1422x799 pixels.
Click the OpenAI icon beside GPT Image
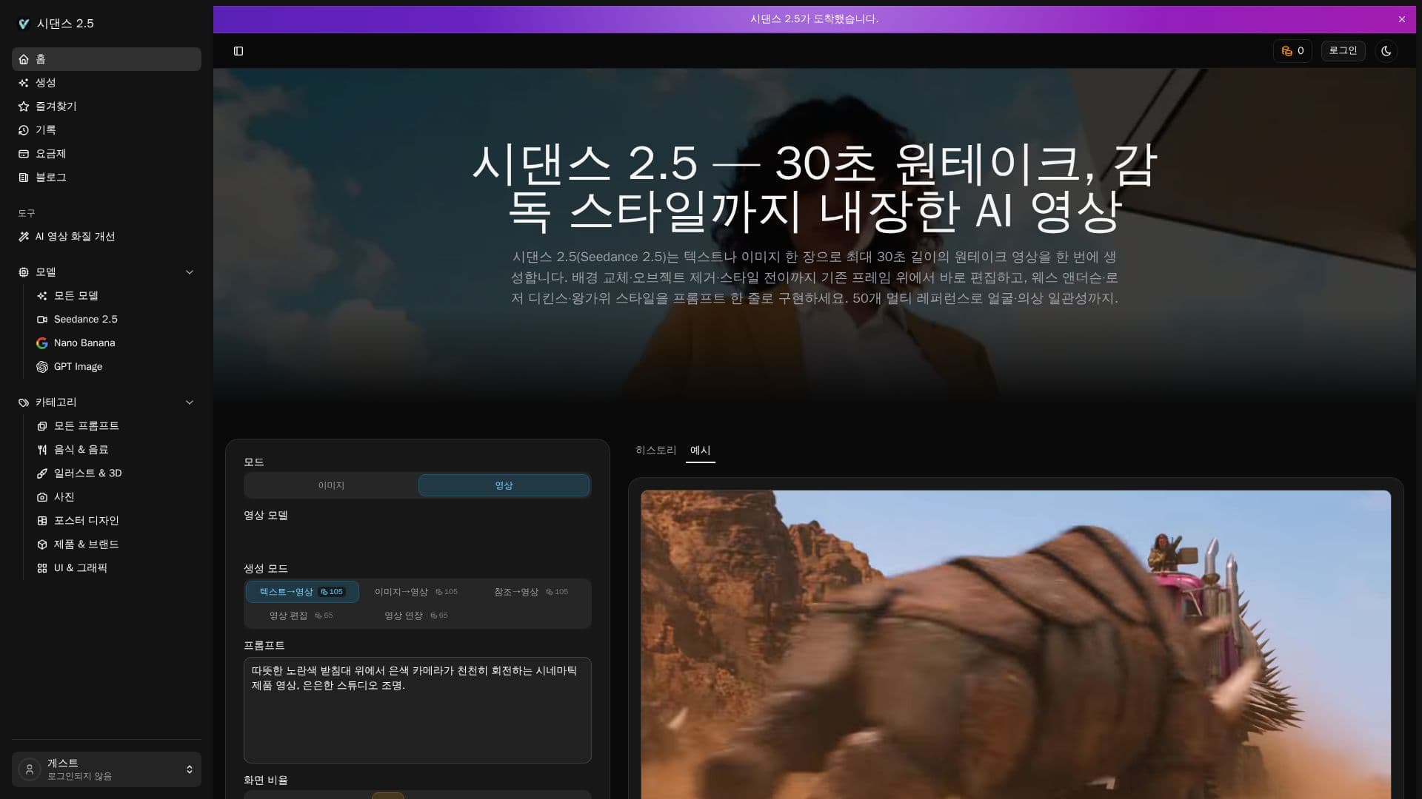(x=42, y=367)
